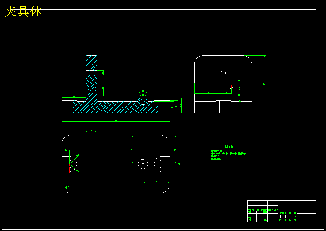Viewport: 326px width, 231px height.
Task: Click the 技术要求 heading in the notes
Action: click(x=228, y=147)
